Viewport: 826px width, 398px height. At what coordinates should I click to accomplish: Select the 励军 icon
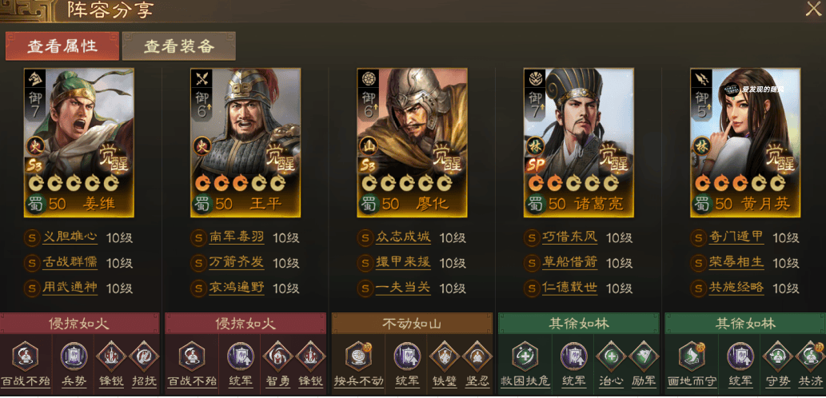point(644,356)
